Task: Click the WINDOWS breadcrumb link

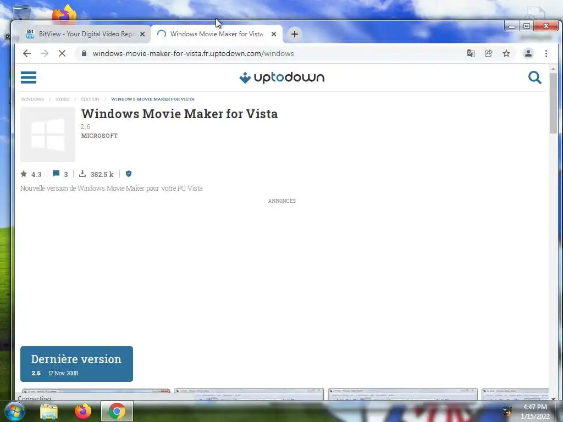Action: (32, 99)
